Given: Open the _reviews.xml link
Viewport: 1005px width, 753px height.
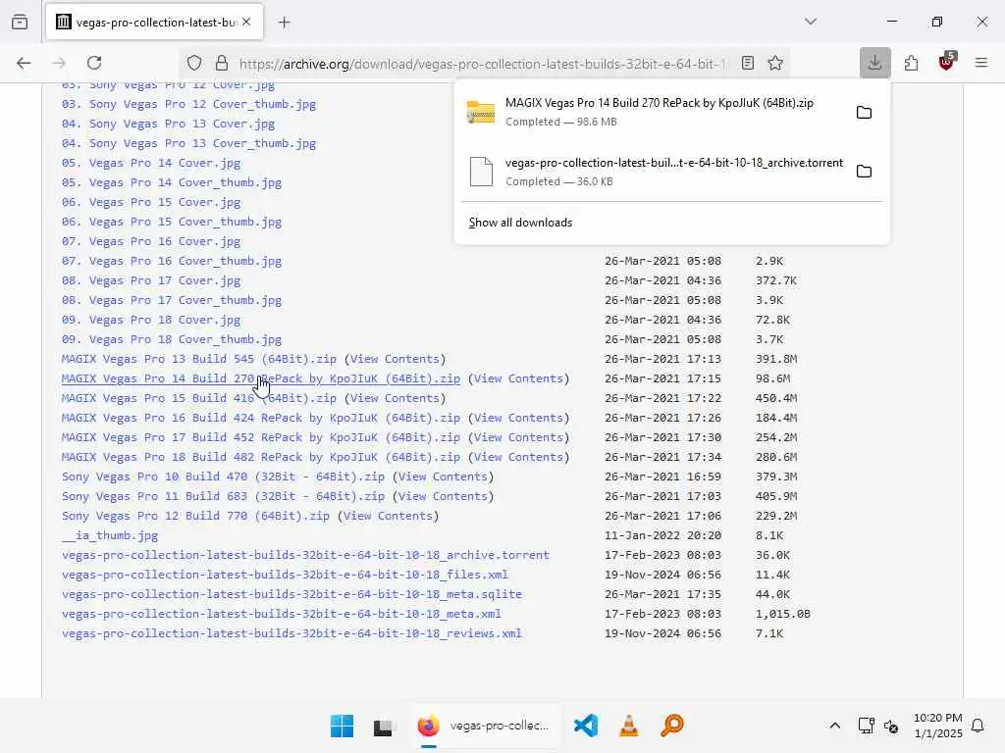Looking at the screenshot, I should pos(291,633).
